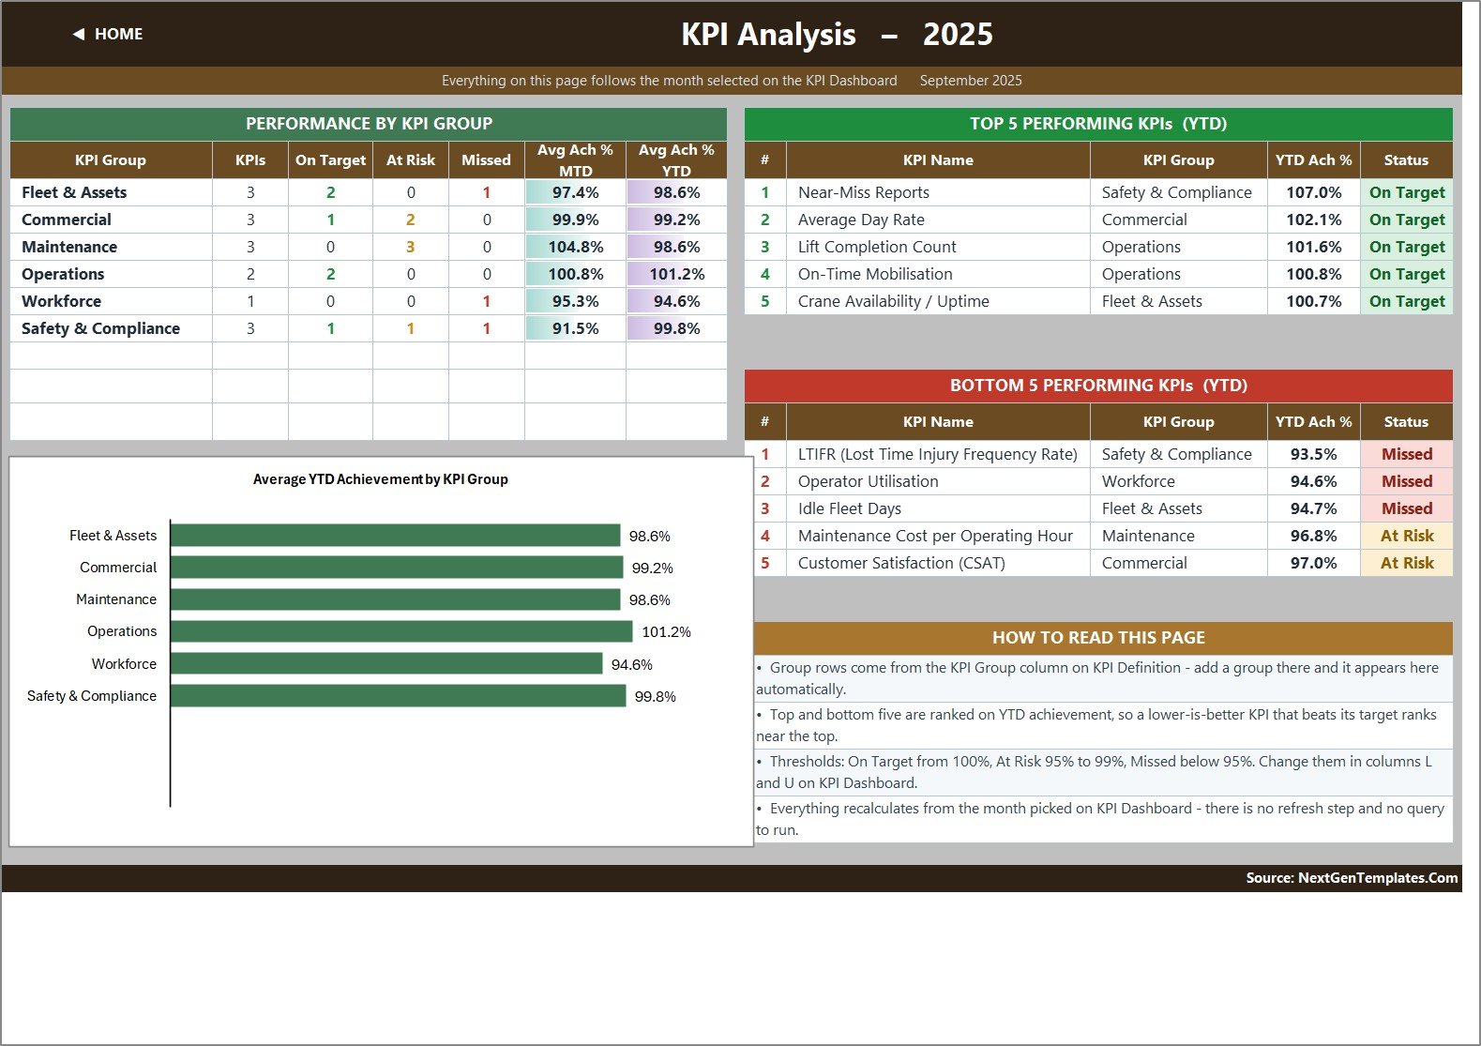Screen dimensions: 1481x1046
Task: Click Maintenance in the KPI Group table
Action: point(69,247)
